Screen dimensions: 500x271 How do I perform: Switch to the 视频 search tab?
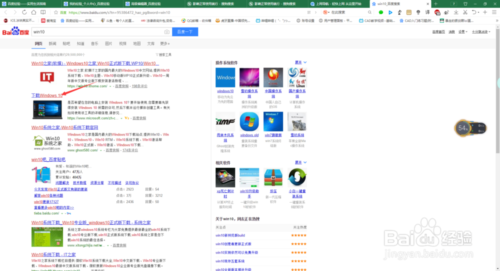pos(123,43)
